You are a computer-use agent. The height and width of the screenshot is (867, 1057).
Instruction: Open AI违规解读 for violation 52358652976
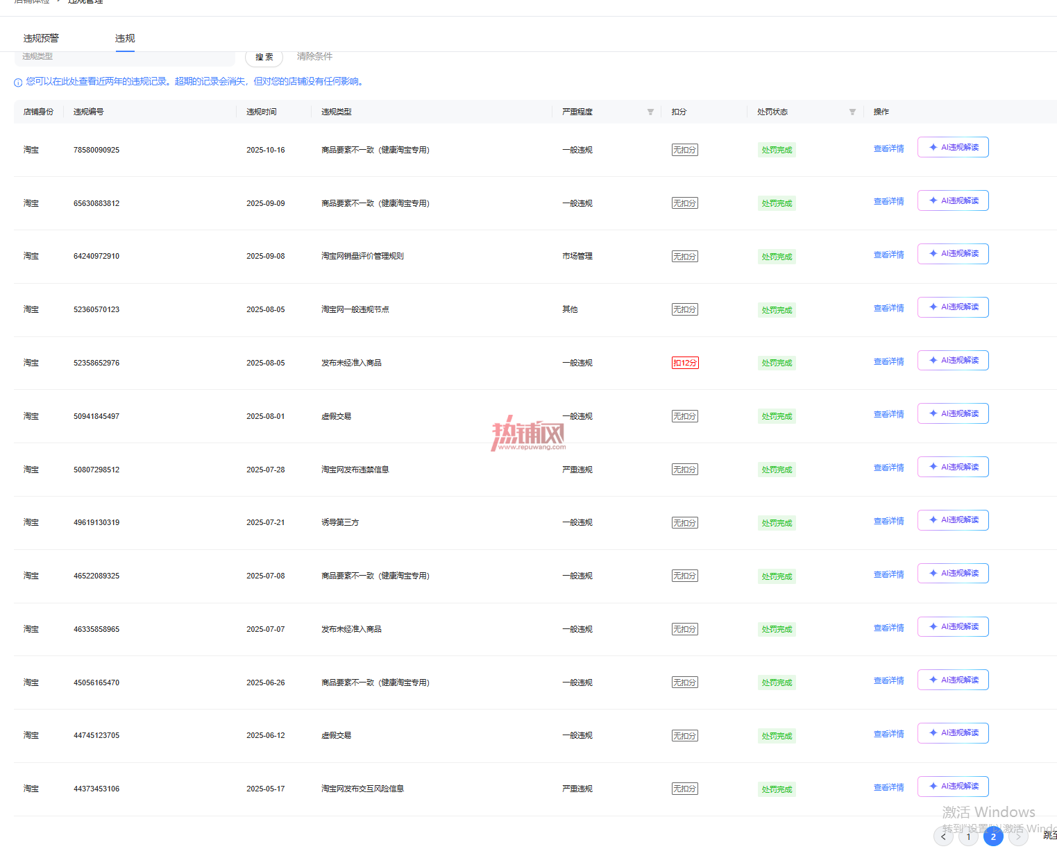[953, 360]
